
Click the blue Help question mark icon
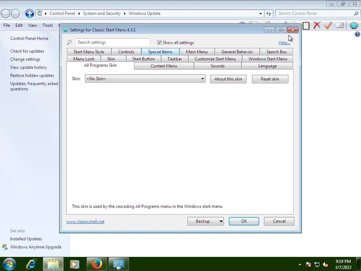point(357,34)
